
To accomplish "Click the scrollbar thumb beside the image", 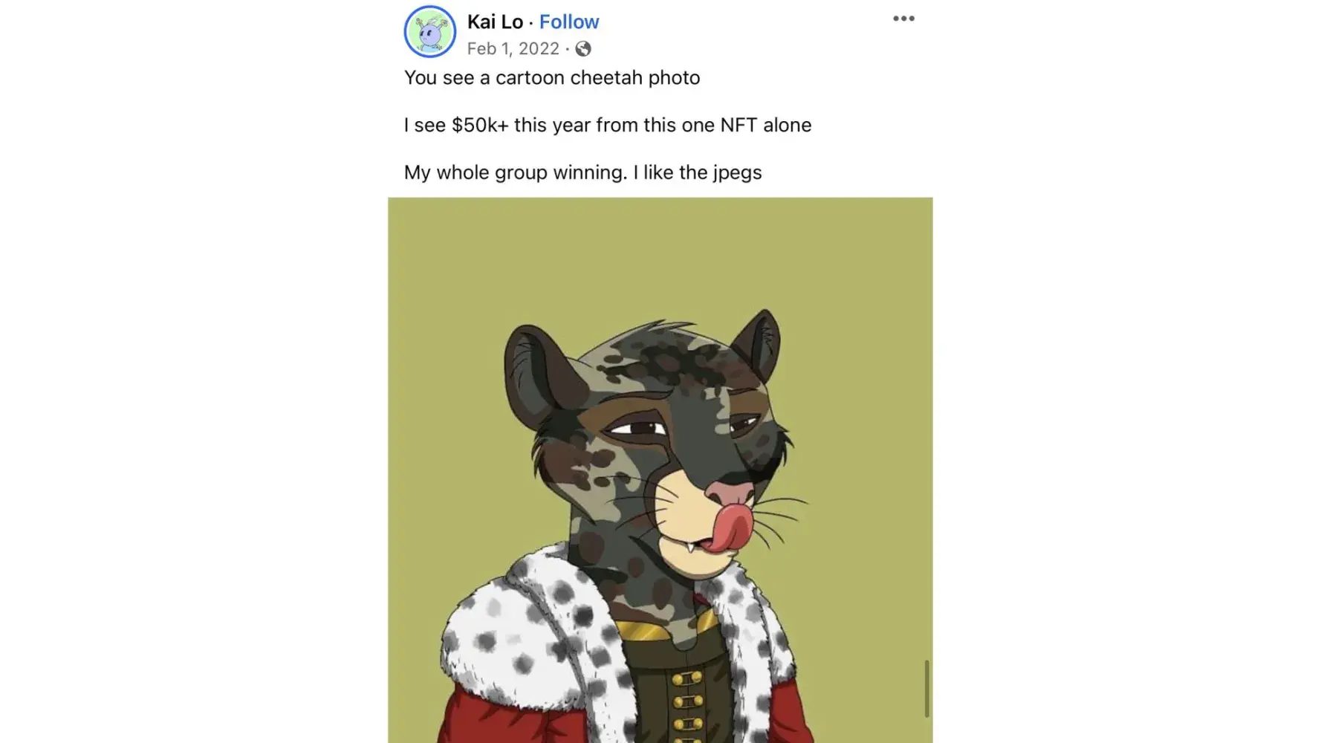I will point(926,689).
